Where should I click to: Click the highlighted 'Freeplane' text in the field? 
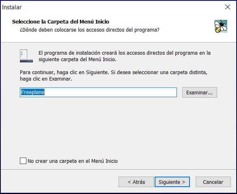(x=32, y=92)
